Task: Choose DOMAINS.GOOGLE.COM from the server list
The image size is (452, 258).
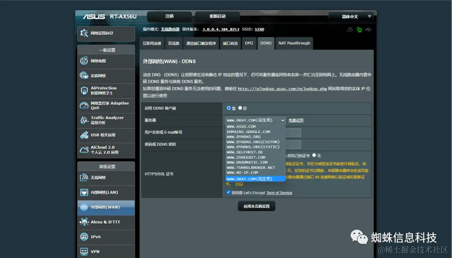Action: coord(255,132)
